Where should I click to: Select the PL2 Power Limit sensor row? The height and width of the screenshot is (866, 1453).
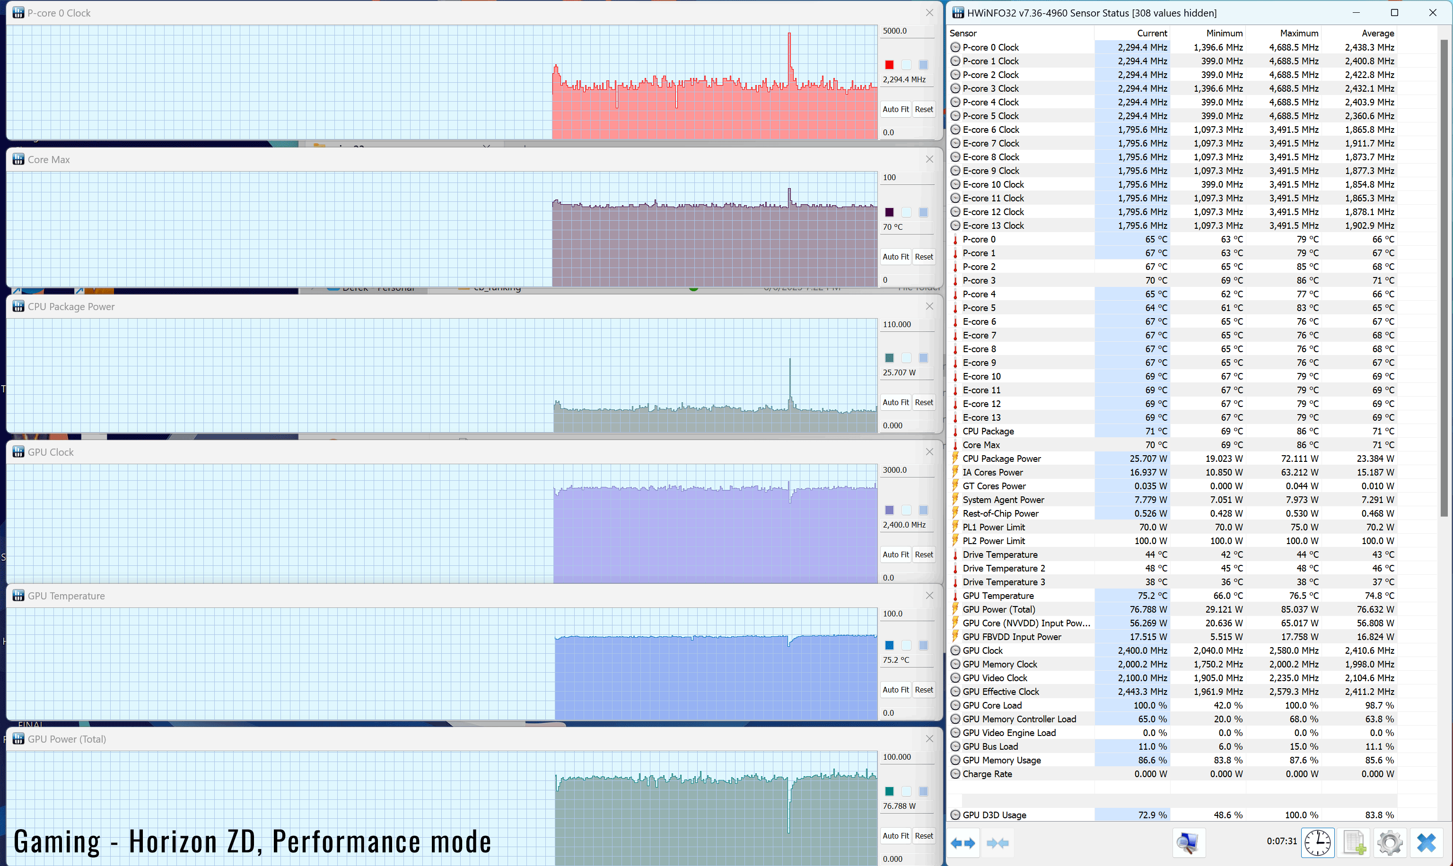pos(1173,541)
